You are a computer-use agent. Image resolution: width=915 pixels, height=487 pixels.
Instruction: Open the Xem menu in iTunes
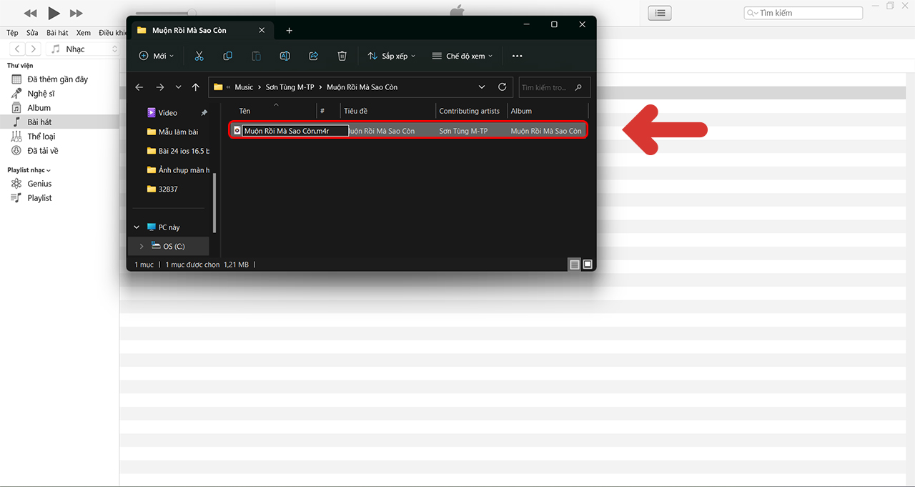84,33
